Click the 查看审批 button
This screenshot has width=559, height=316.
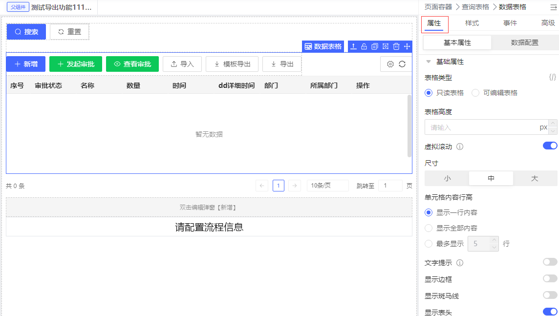[x=132, y=64]
